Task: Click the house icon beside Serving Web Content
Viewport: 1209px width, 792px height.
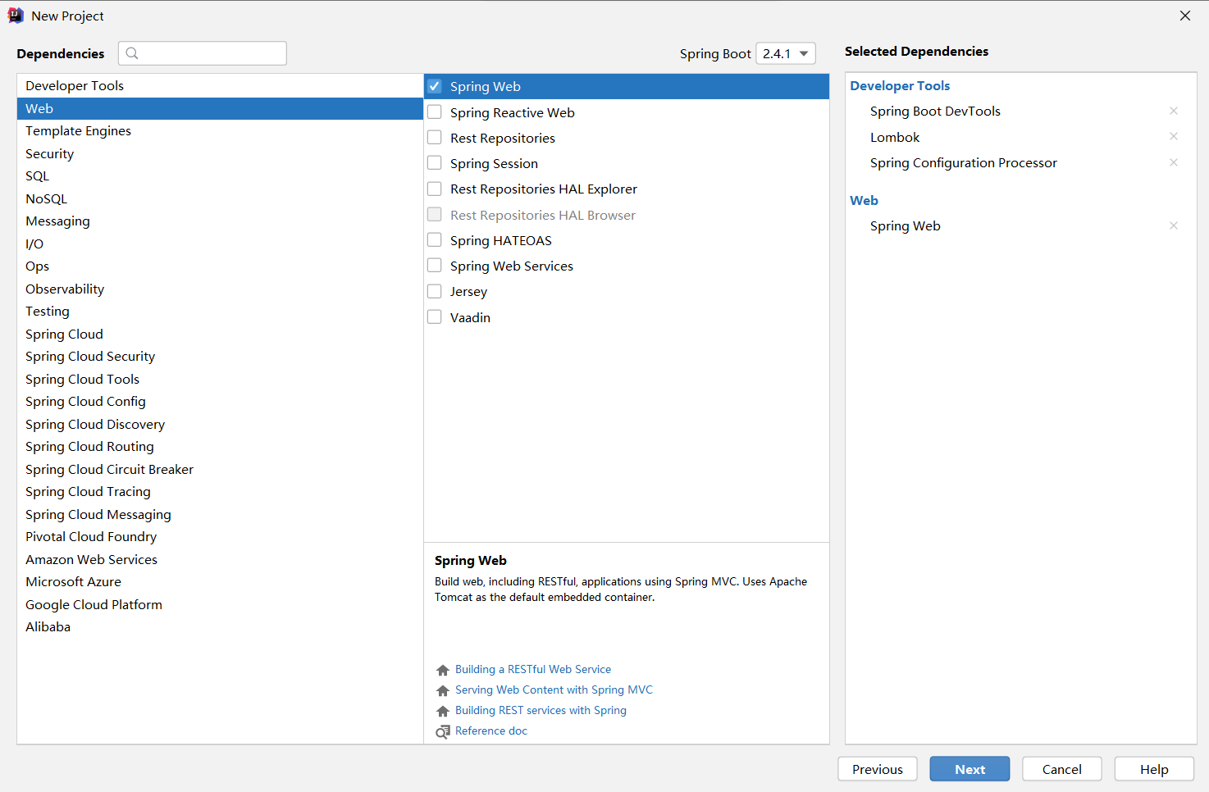Action: 443,690
